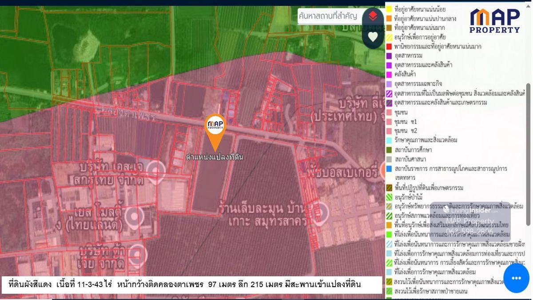This screenshot has height=300, width=533.
Task: Select the red พาณิชยกรรม color swatch
Action: click(x=389, y=46)
